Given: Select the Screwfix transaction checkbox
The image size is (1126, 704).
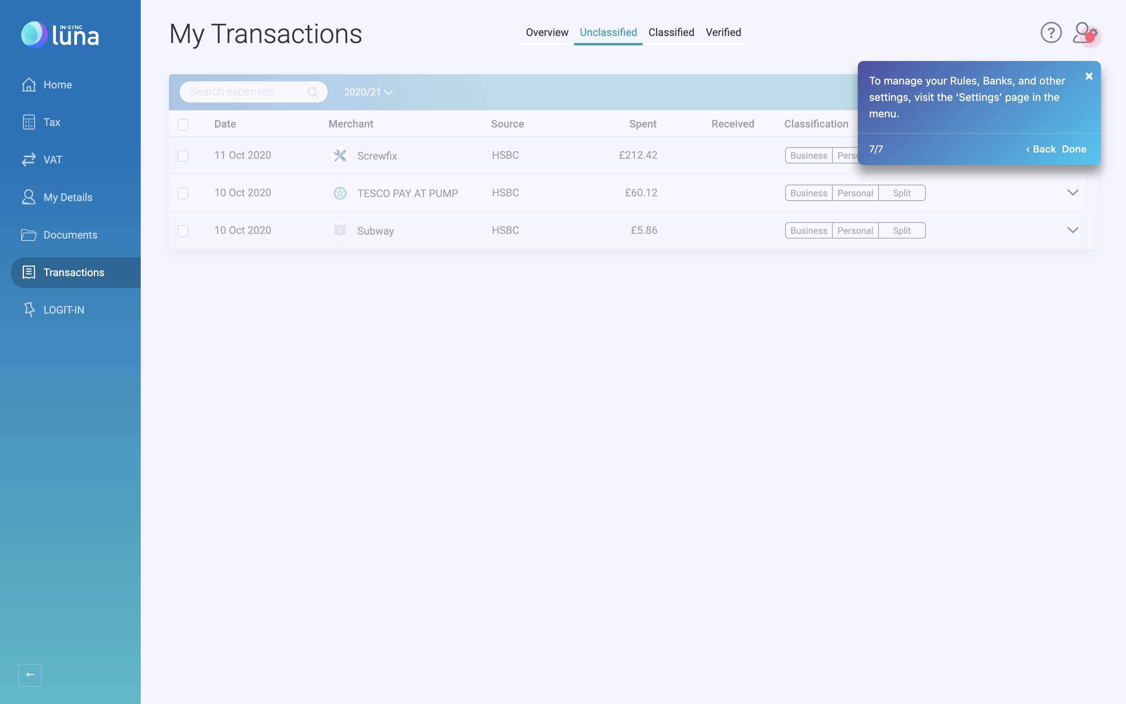Looking at the screenshot, I should coord(183,156).
